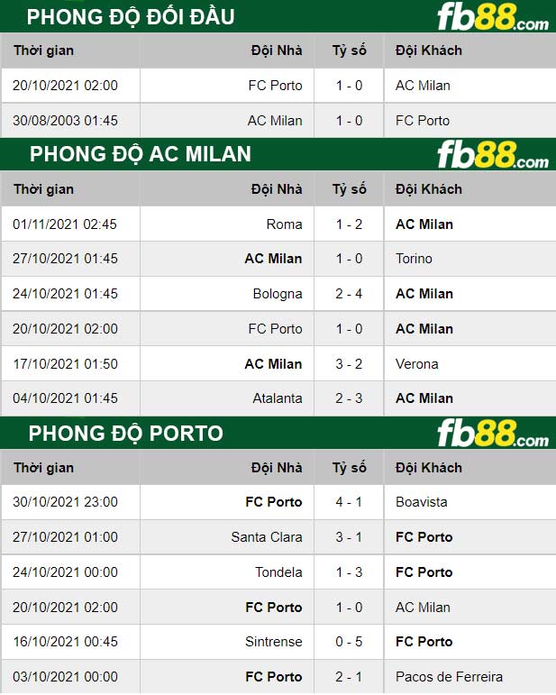This screenshot has height=695, width=556.
Task: Click the Tondela team name
Action: [278, 572]
